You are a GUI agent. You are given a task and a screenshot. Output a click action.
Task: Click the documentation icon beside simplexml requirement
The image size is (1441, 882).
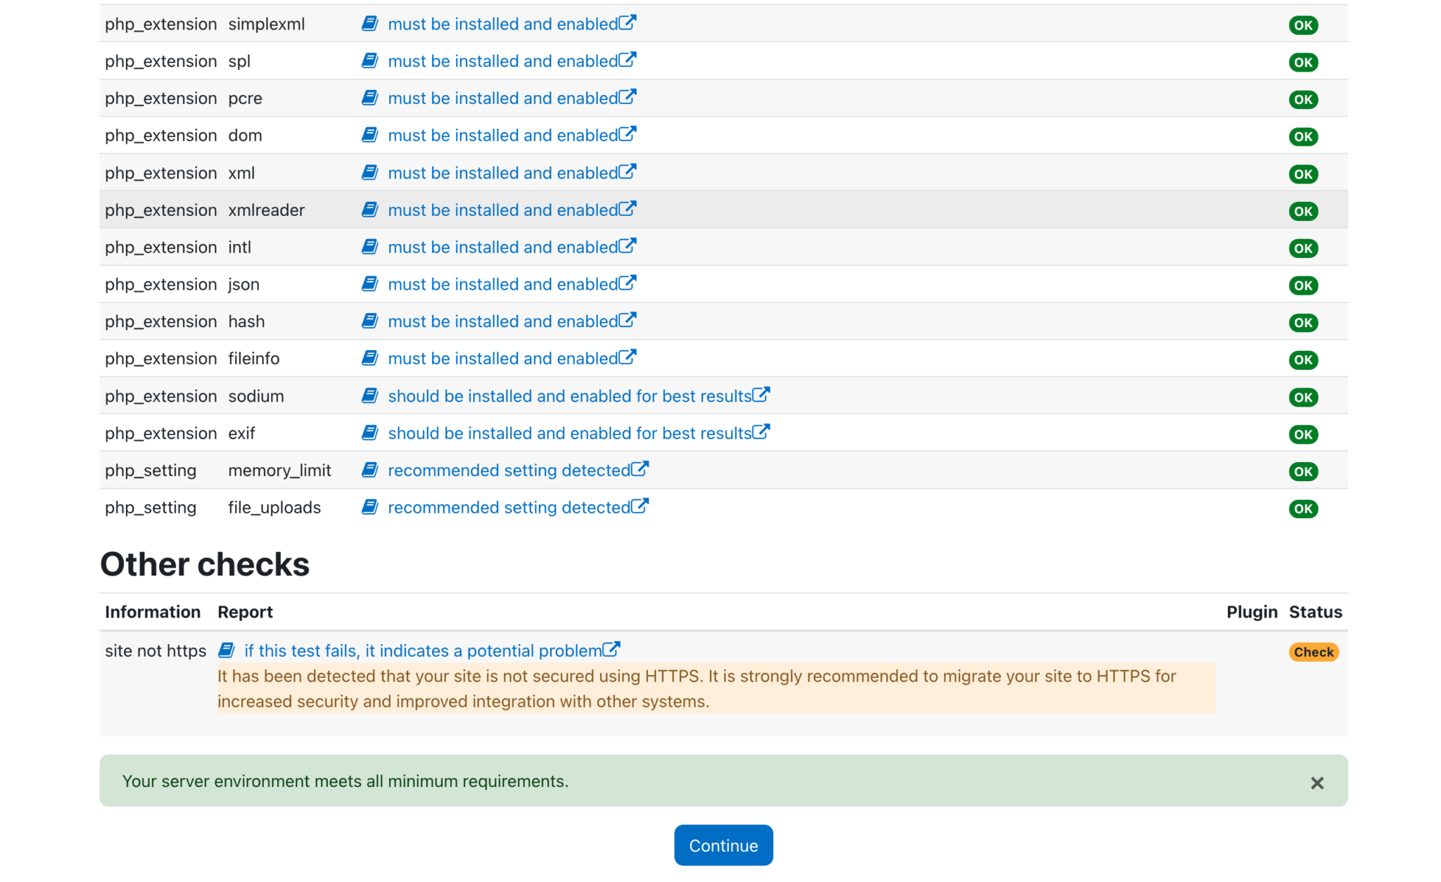point(369,23)
